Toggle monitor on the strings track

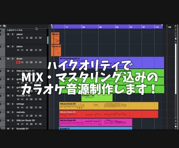23,107
